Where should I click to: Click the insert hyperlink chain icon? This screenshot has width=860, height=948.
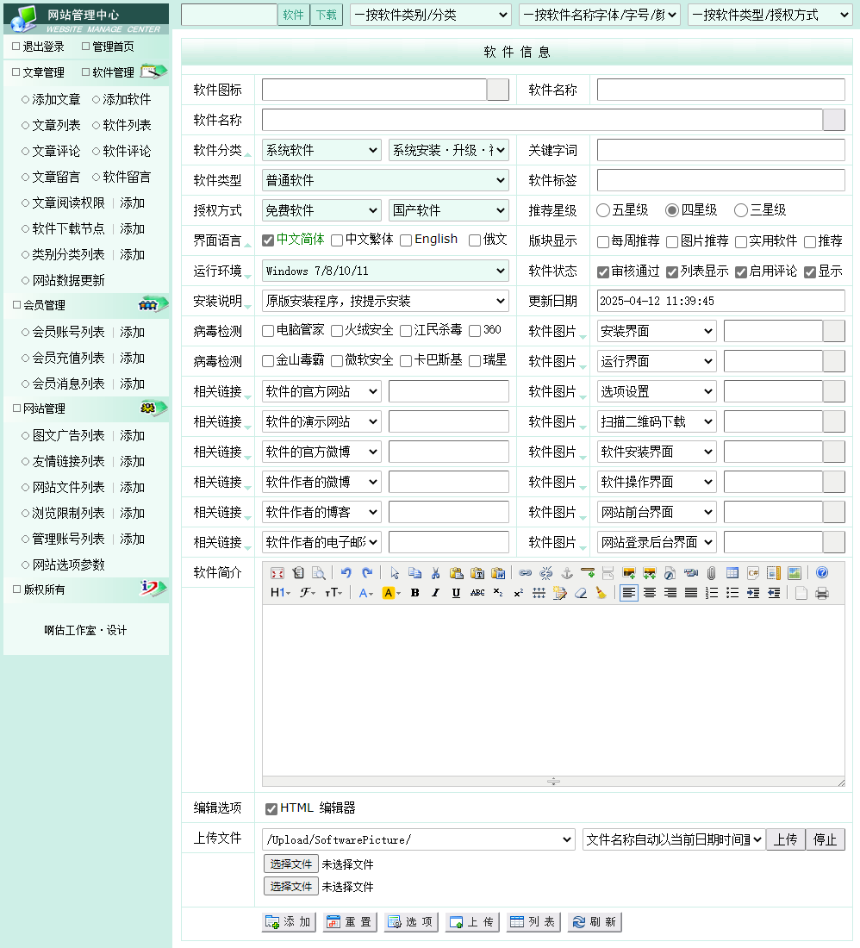pos(525,573)
